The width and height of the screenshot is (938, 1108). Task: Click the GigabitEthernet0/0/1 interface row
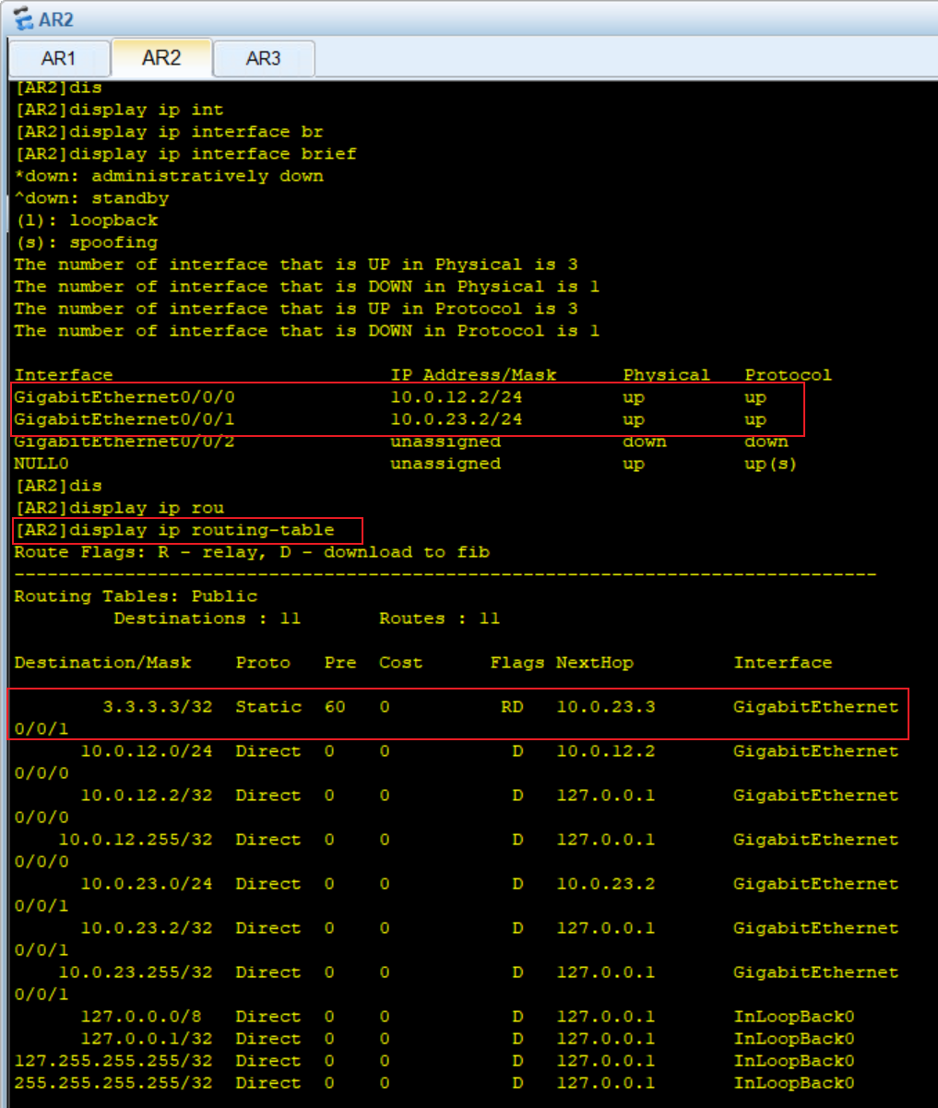tap(408, 419)
